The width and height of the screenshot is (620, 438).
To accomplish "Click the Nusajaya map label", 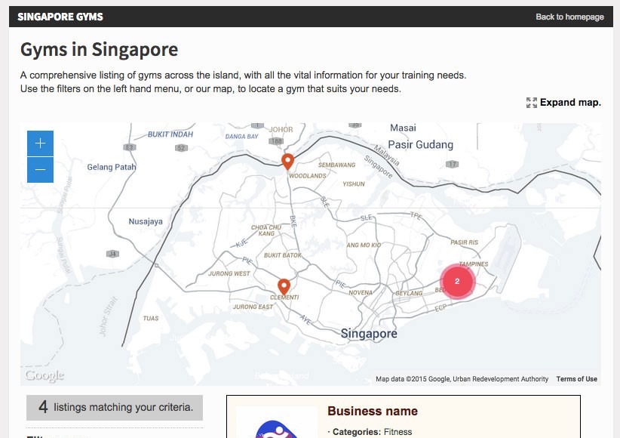I will coord(146,221).
